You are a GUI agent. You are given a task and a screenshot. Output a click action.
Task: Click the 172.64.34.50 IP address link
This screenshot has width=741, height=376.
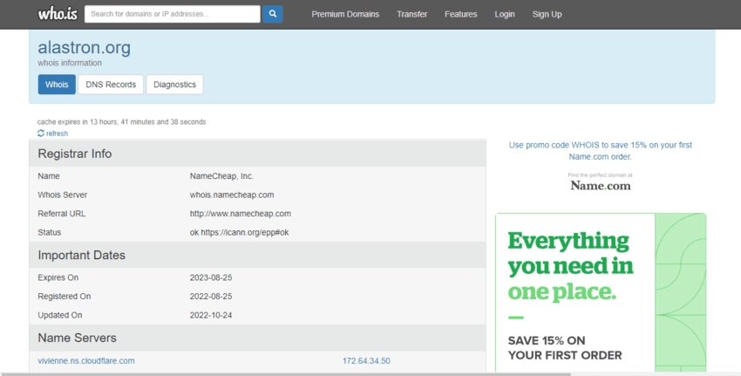tap(366, 360)
